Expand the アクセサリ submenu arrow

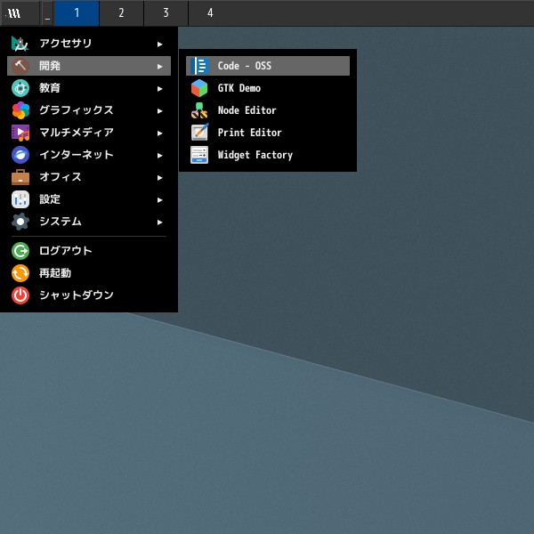pyautogui.click(x=160, y=44)
